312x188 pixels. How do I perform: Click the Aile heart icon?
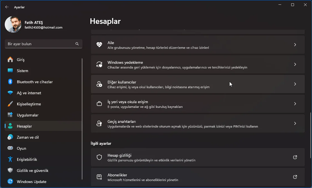click(99, 45)
